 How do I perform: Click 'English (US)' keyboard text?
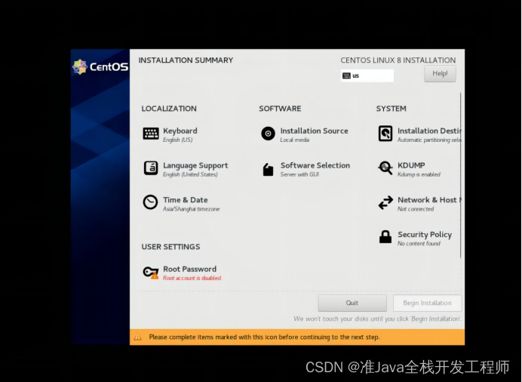click(x=178, y=140)
